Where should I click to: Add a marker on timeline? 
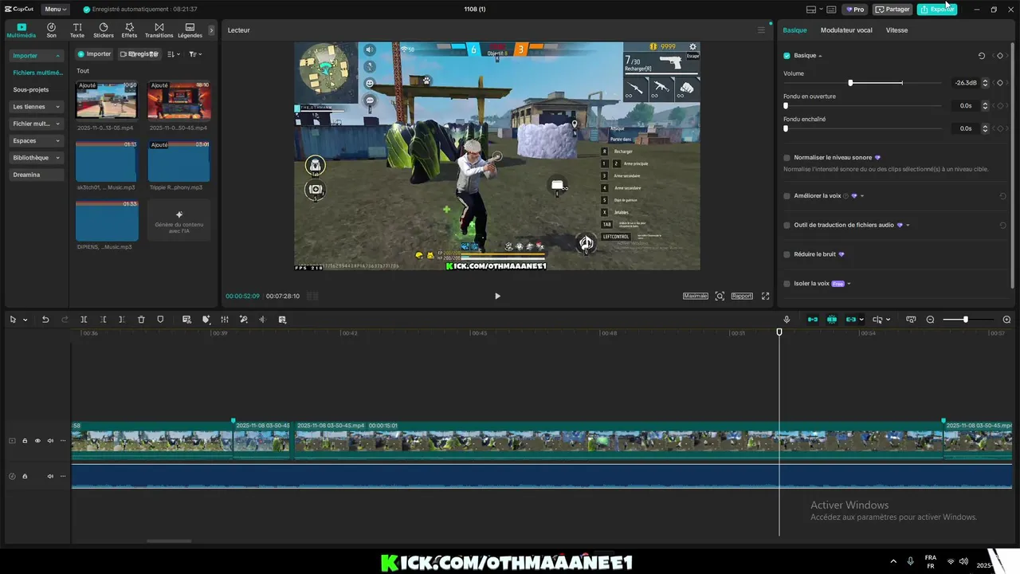coord(160,320)
